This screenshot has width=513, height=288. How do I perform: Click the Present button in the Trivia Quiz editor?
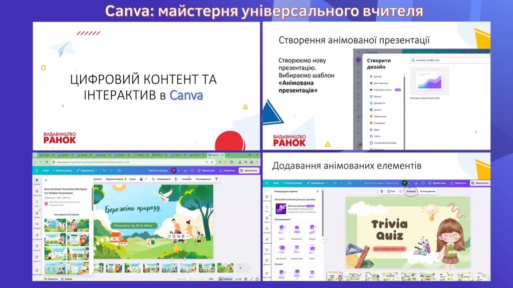click(x=435, y=183)
